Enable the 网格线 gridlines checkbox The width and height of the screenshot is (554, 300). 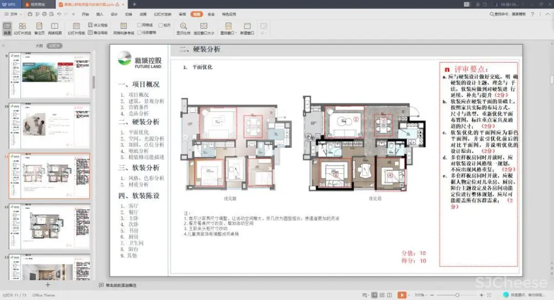(140, 25)
